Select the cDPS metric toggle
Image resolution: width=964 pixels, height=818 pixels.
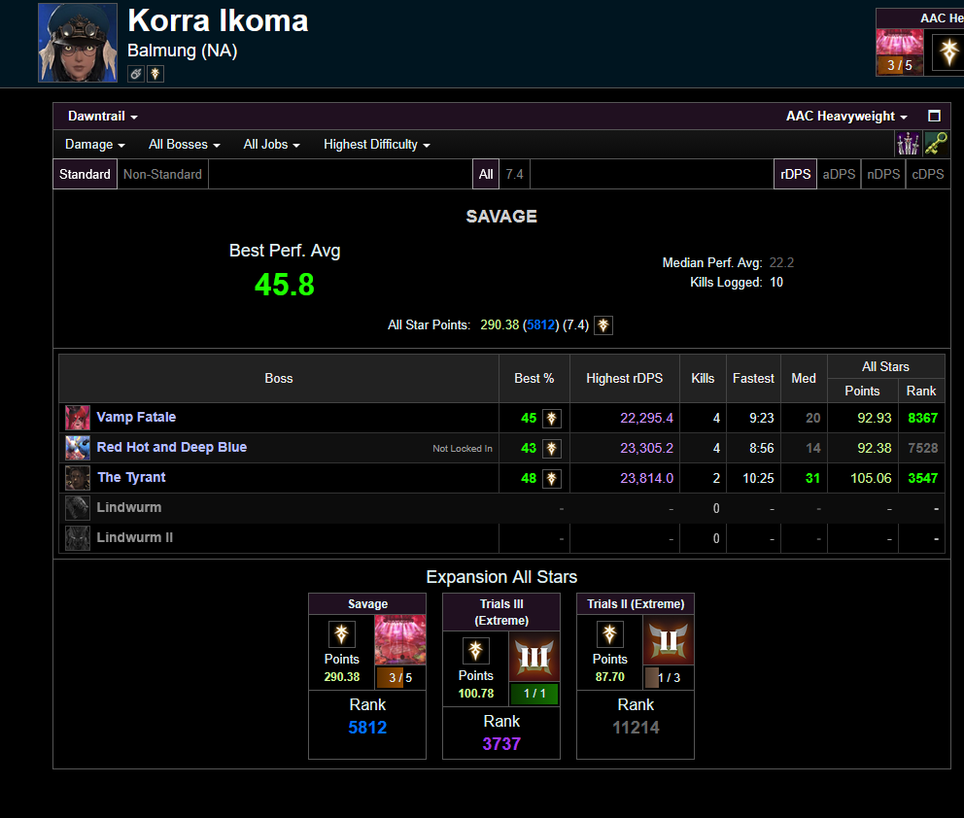(928, 175)
